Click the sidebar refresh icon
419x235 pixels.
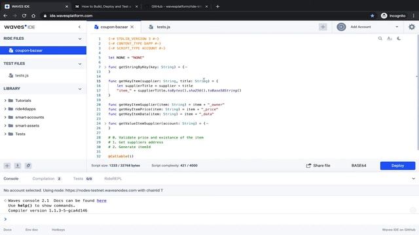[x=28, y=166]
